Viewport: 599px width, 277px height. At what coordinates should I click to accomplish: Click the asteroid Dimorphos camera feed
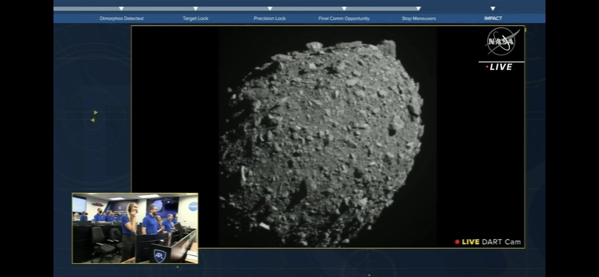327,137
